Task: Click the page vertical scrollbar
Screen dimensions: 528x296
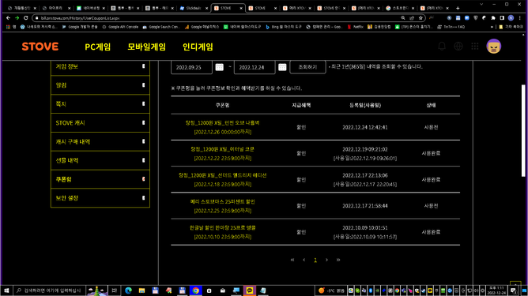Action: click(x=523, y=130)
